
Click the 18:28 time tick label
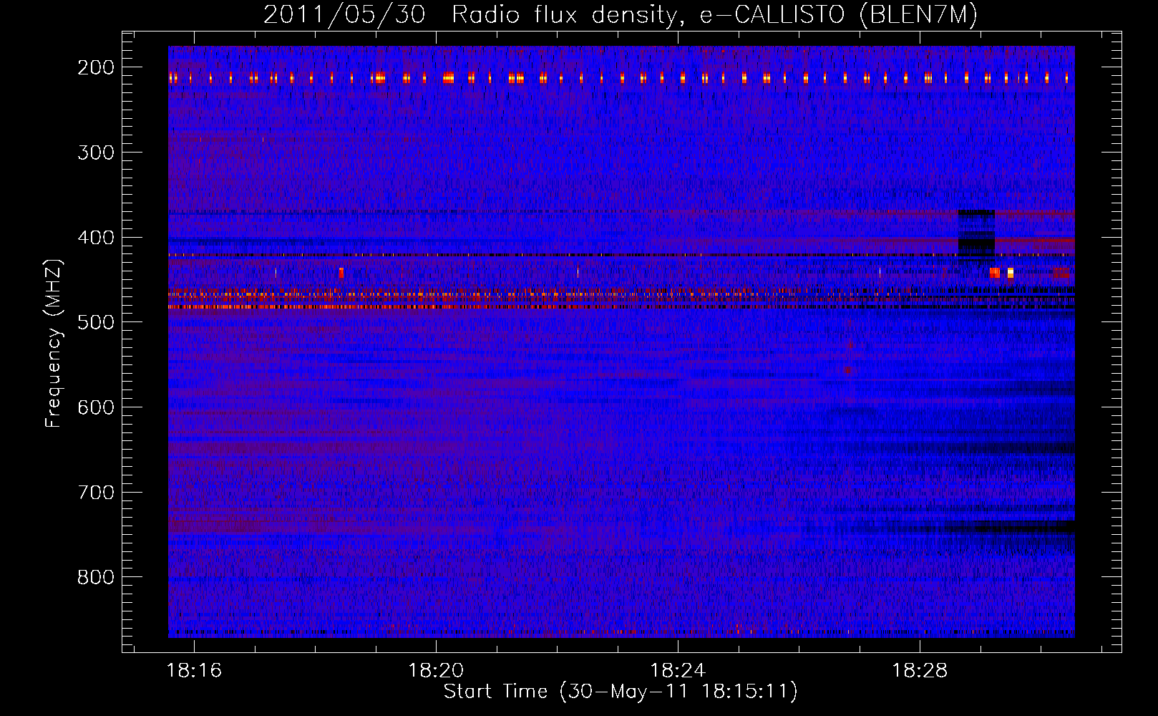919,671
